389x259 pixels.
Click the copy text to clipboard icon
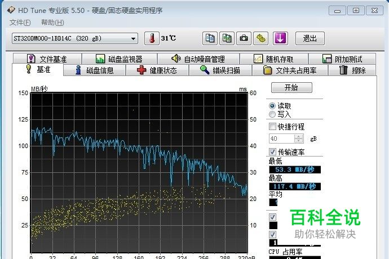tap(210, 38)
